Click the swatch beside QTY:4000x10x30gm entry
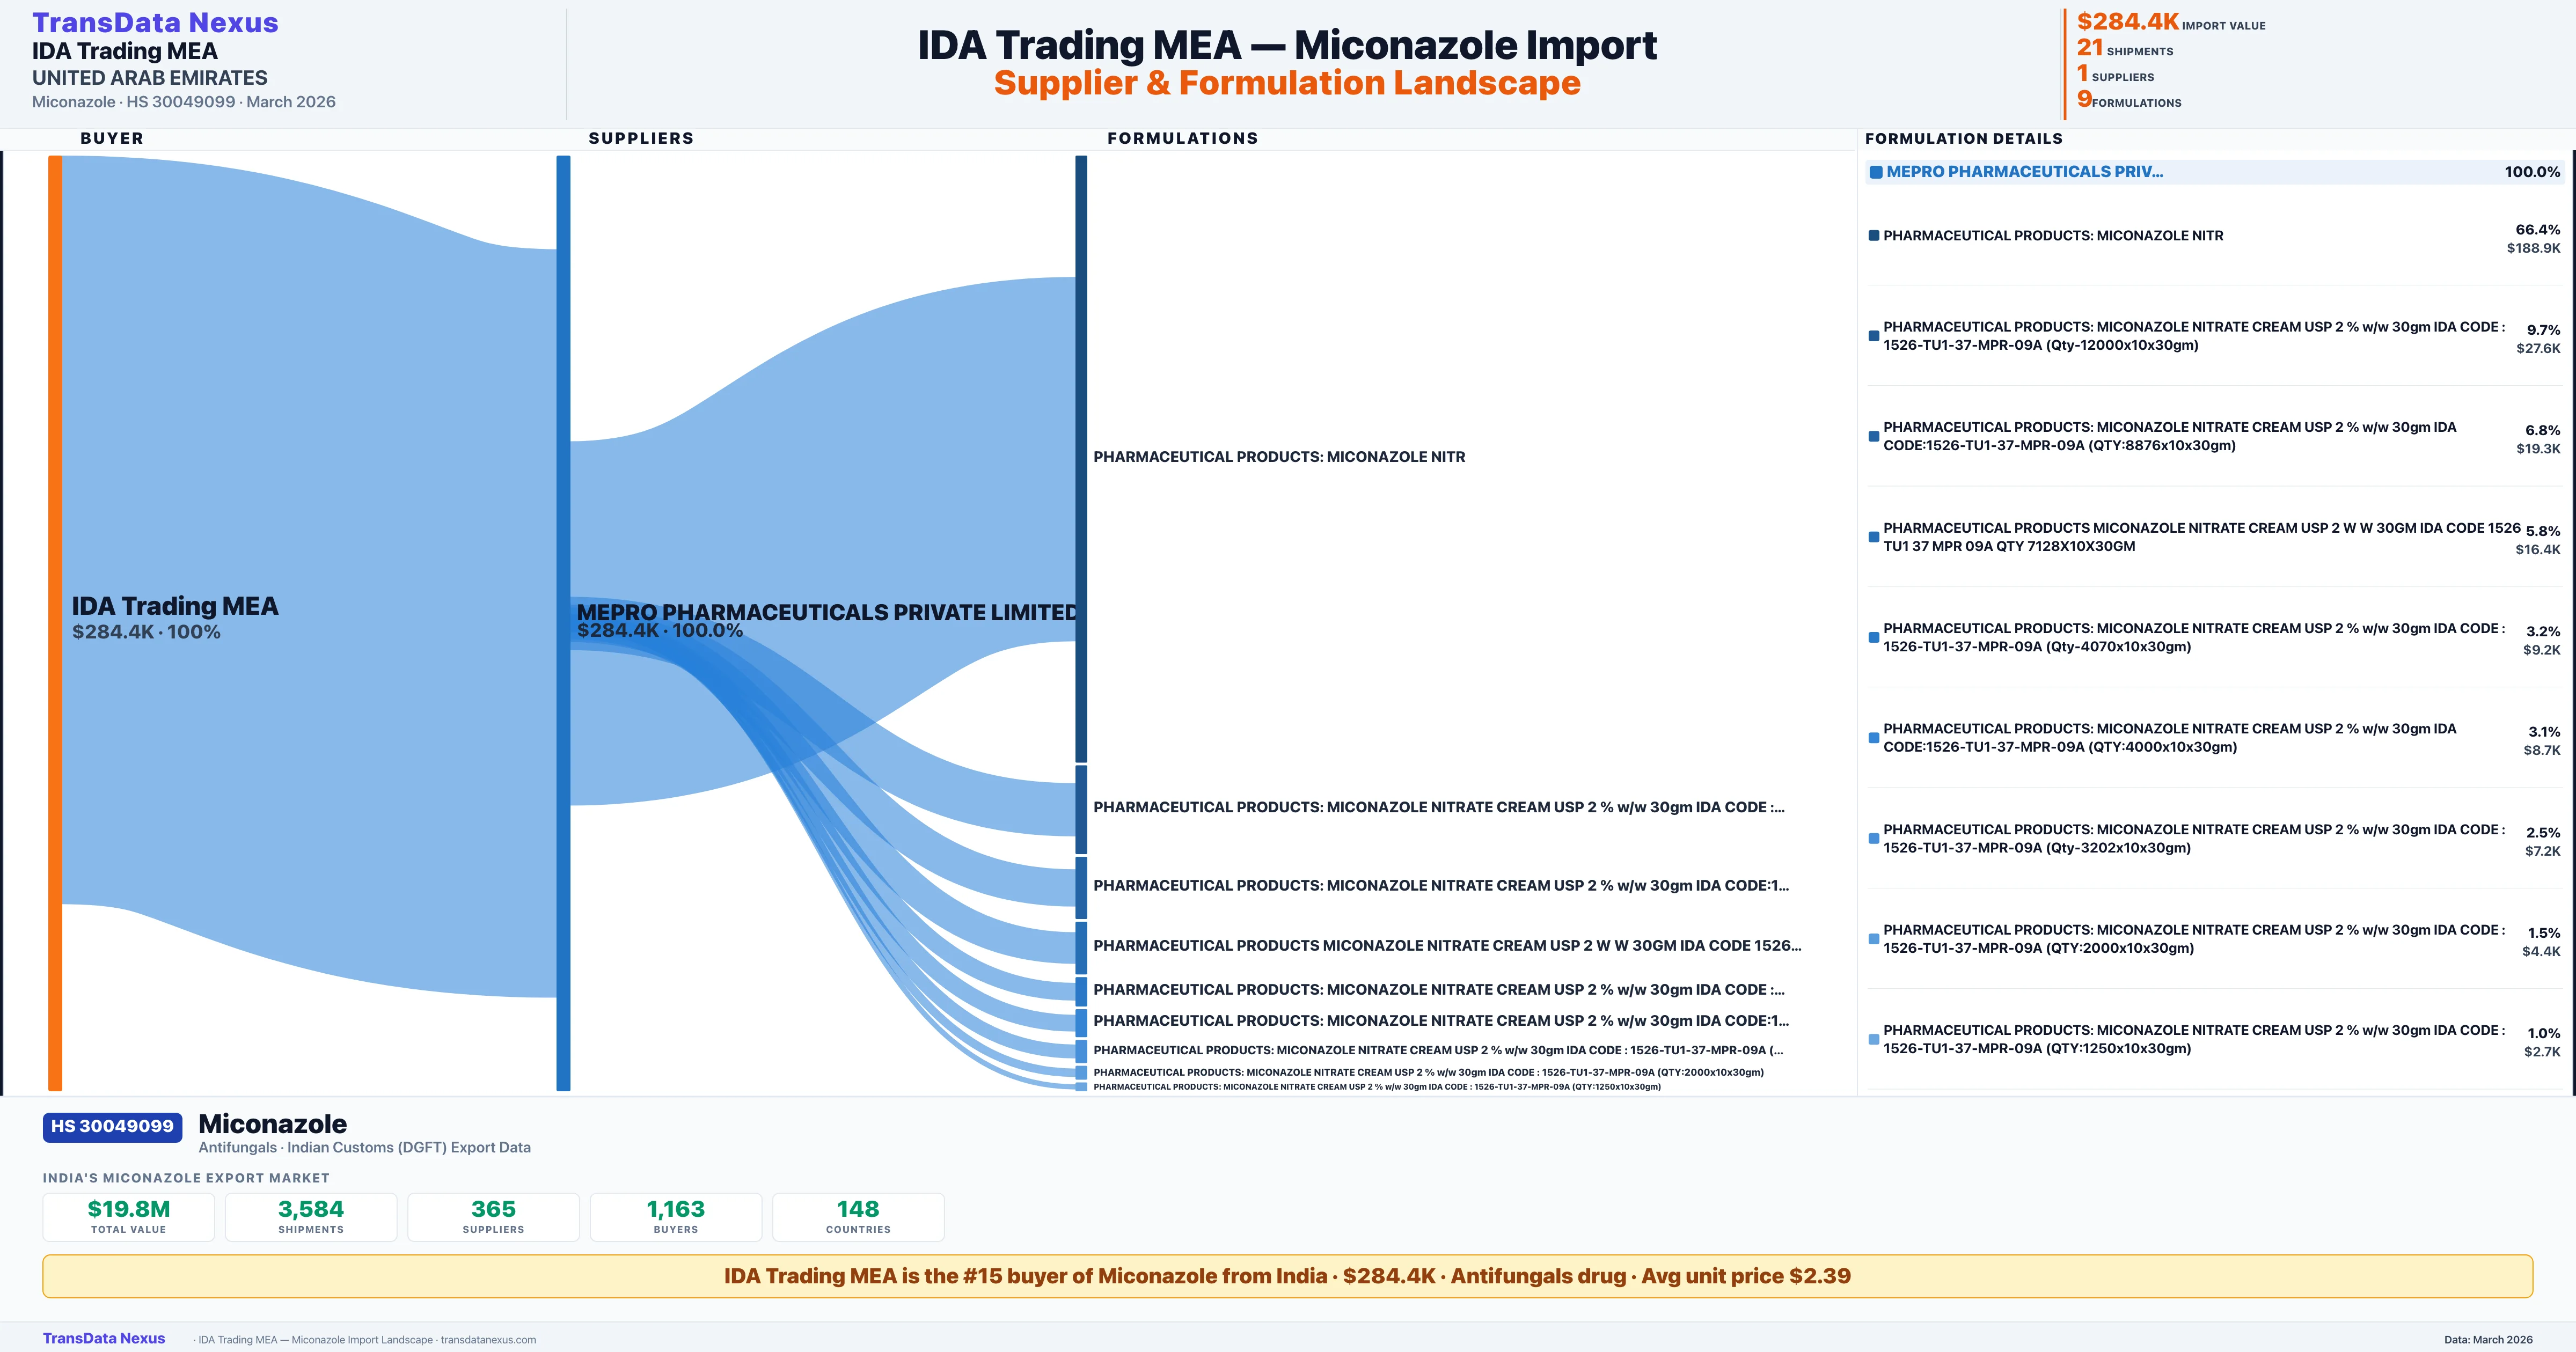Image resolution: width=2576 pixels, height=1352 pixels. click(x=1874, y=738)
